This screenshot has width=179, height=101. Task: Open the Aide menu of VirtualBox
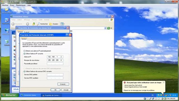(29, 5)
